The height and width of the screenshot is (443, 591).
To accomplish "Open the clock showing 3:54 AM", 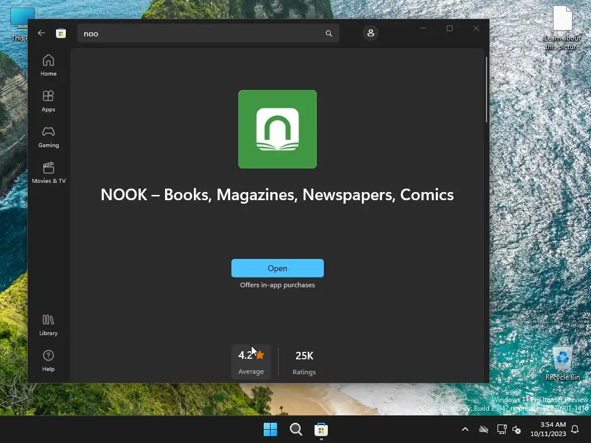I will click(548, 429).
